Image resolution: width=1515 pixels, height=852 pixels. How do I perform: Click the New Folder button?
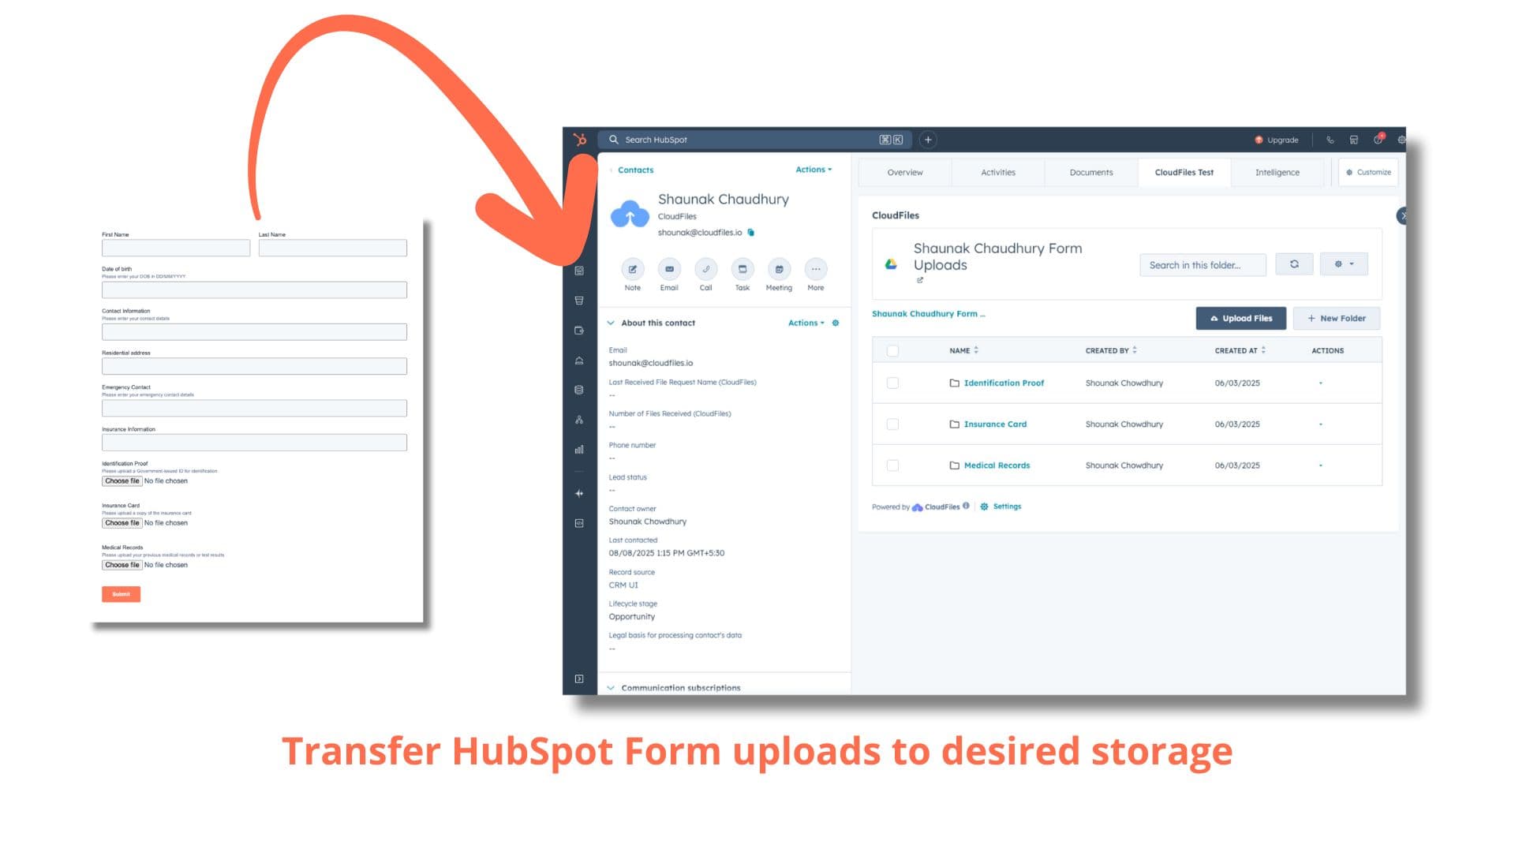(x=1337, y=318)
